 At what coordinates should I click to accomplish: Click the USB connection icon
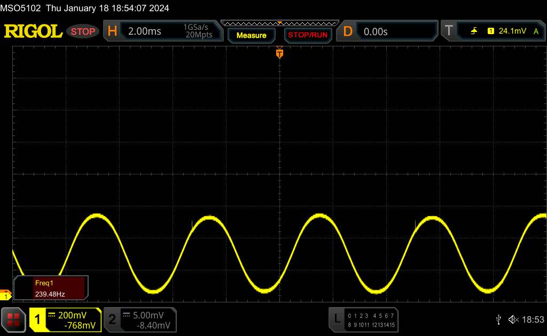498,319
